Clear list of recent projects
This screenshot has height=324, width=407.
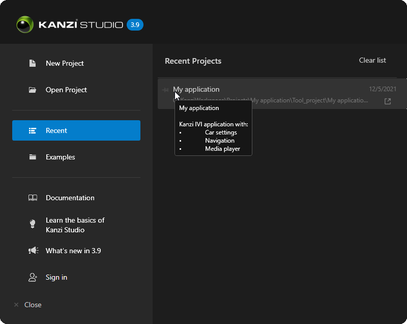pyautogui.click(x=372, y=60)
